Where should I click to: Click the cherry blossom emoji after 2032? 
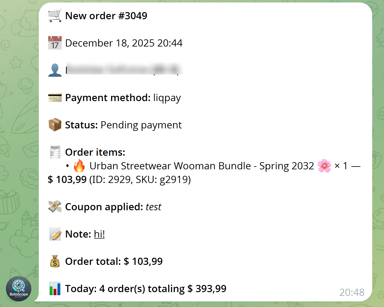point(324,166)
